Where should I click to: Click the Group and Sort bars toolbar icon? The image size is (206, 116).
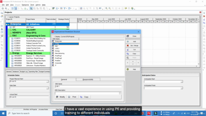pyautogui.click(x=53, y=8)
